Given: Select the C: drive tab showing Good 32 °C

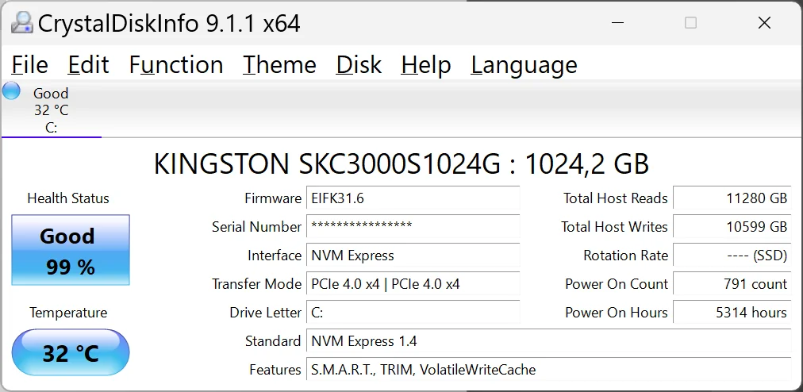Looking at the screenshot, I should click(x=52, y=110).
